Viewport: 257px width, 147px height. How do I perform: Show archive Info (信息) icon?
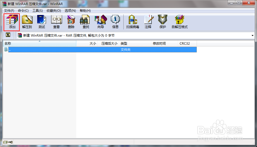[x=115, y=22]
